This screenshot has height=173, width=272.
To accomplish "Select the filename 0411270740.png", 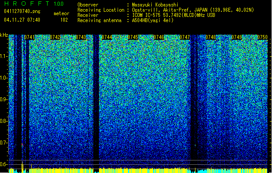I will coord(22,12).
